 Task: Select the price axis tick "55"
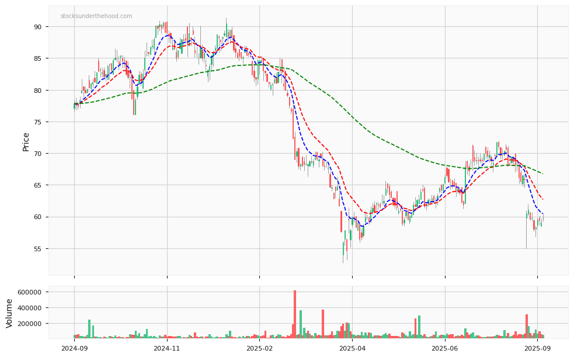pos(38,249)
